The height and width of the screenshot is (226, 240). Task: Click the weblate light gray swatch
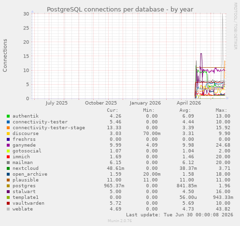point(8,209)
